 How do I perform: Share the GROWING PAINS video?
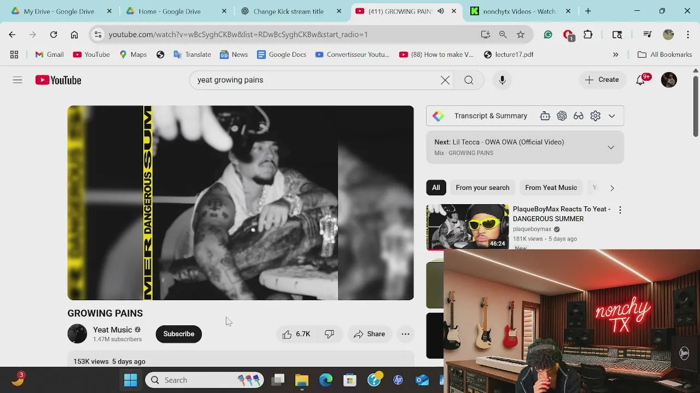369,334
